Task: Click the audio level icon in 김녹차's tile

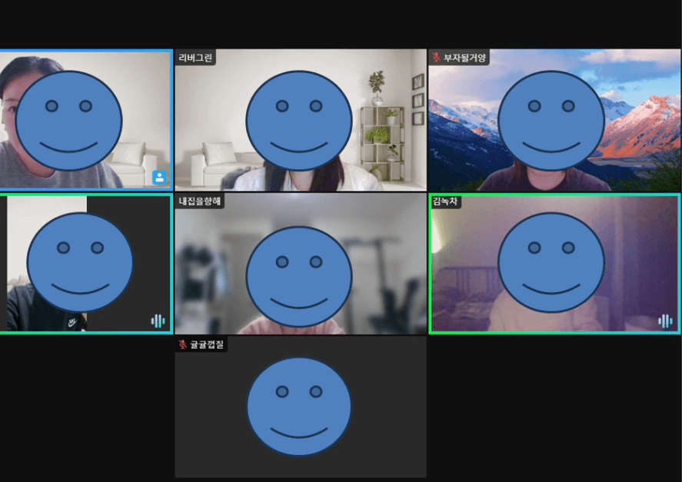Action: (665, 321)
